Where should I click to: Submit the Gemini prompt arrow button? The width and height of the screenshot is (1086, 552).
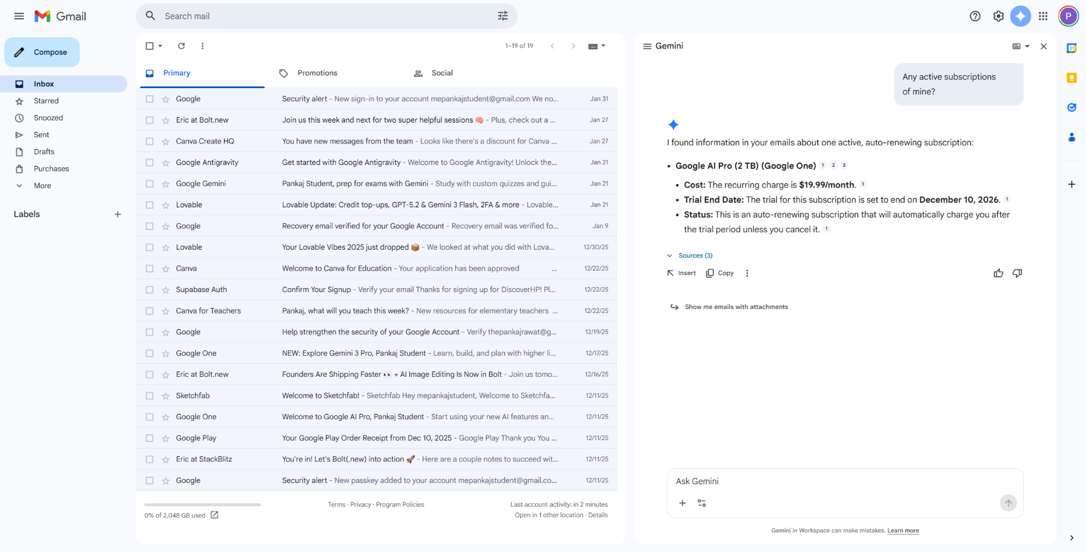(x=1008, y=503)
